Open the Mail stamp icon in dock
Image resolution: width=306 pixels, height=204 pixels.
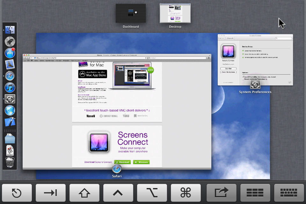point(10,64)
